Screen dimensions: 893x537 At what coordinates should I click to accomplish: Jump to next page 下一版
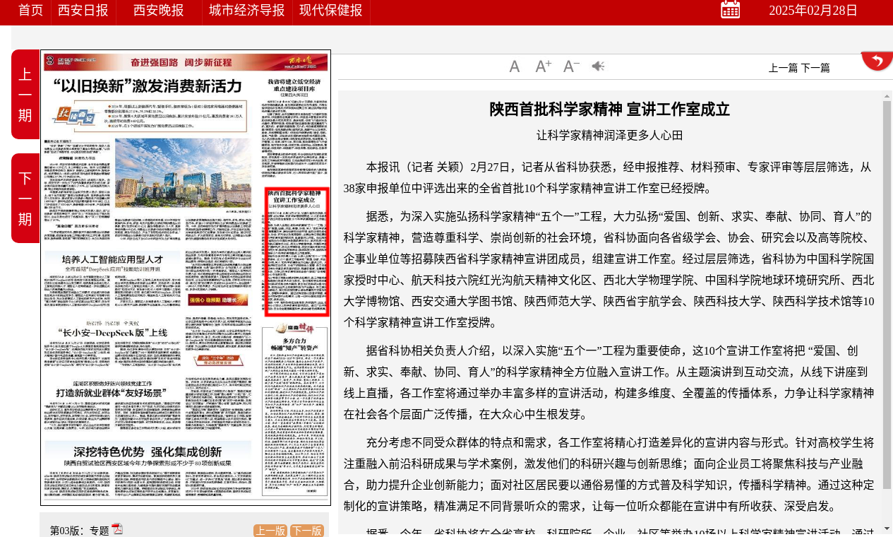(307, 531)
